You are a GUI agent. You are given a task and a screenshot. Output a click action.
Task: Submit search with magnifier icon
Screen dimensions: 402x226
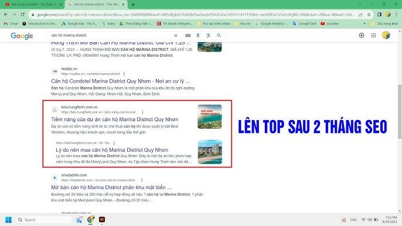click(219, 35)
